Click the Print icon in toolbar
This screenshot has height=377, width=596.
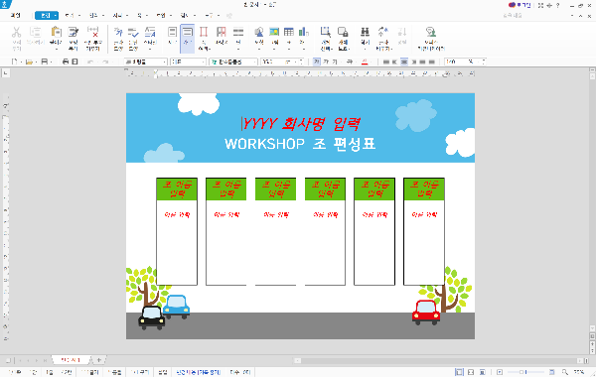[x=66, y=62]
